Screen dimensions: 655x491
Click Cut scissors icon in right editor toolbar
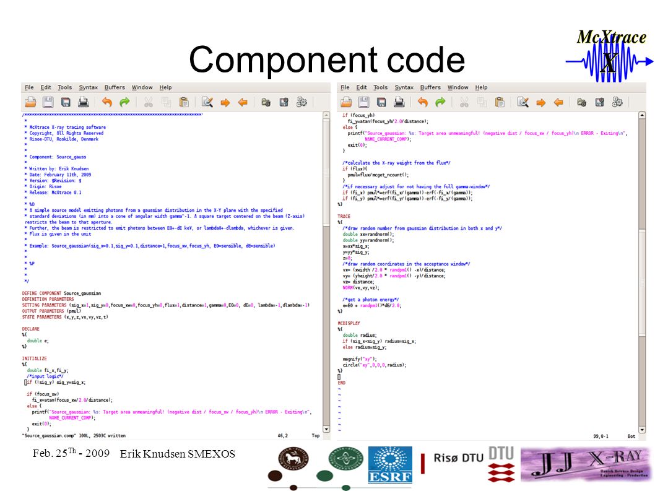point(464,102)
